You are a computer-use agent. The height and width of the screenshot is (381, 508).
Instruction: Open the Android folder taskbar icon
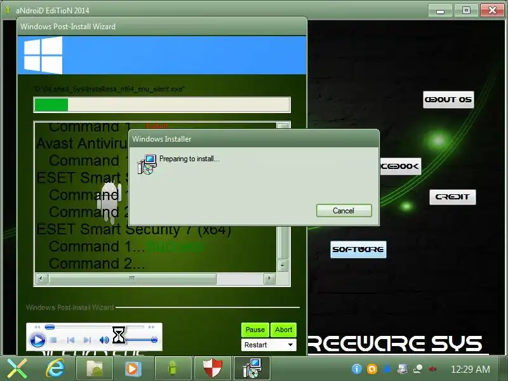pos(95,369)
